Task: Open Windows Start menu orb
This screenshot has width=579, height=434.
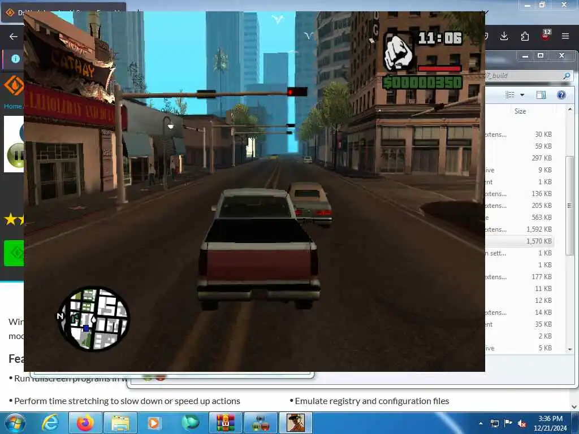Action: (x=15, y=423)
